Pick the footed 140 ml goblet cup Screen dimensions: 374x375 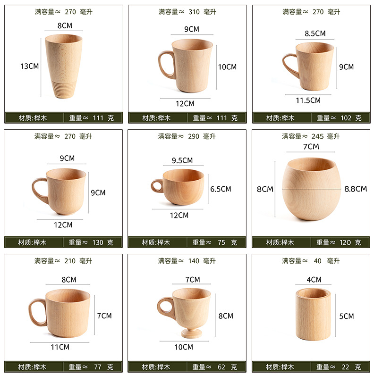point(184,313)
